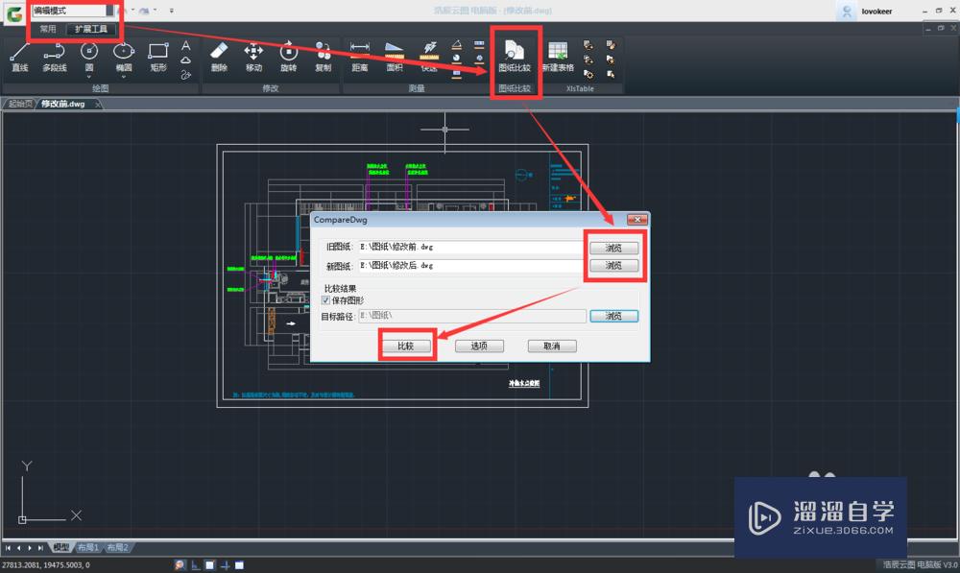The image size is (960, 573).
Task: Open the 编辑模式 mode dropdown
Action: click(x=109, y=11)
